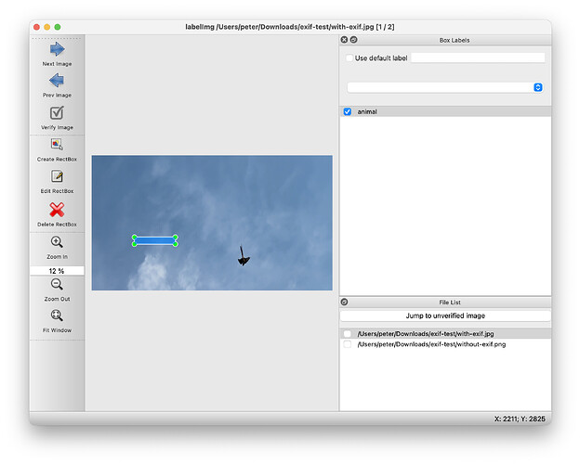Open the label combo box dropdown
This screenshot has height=464, width=580.
[538, 87]
